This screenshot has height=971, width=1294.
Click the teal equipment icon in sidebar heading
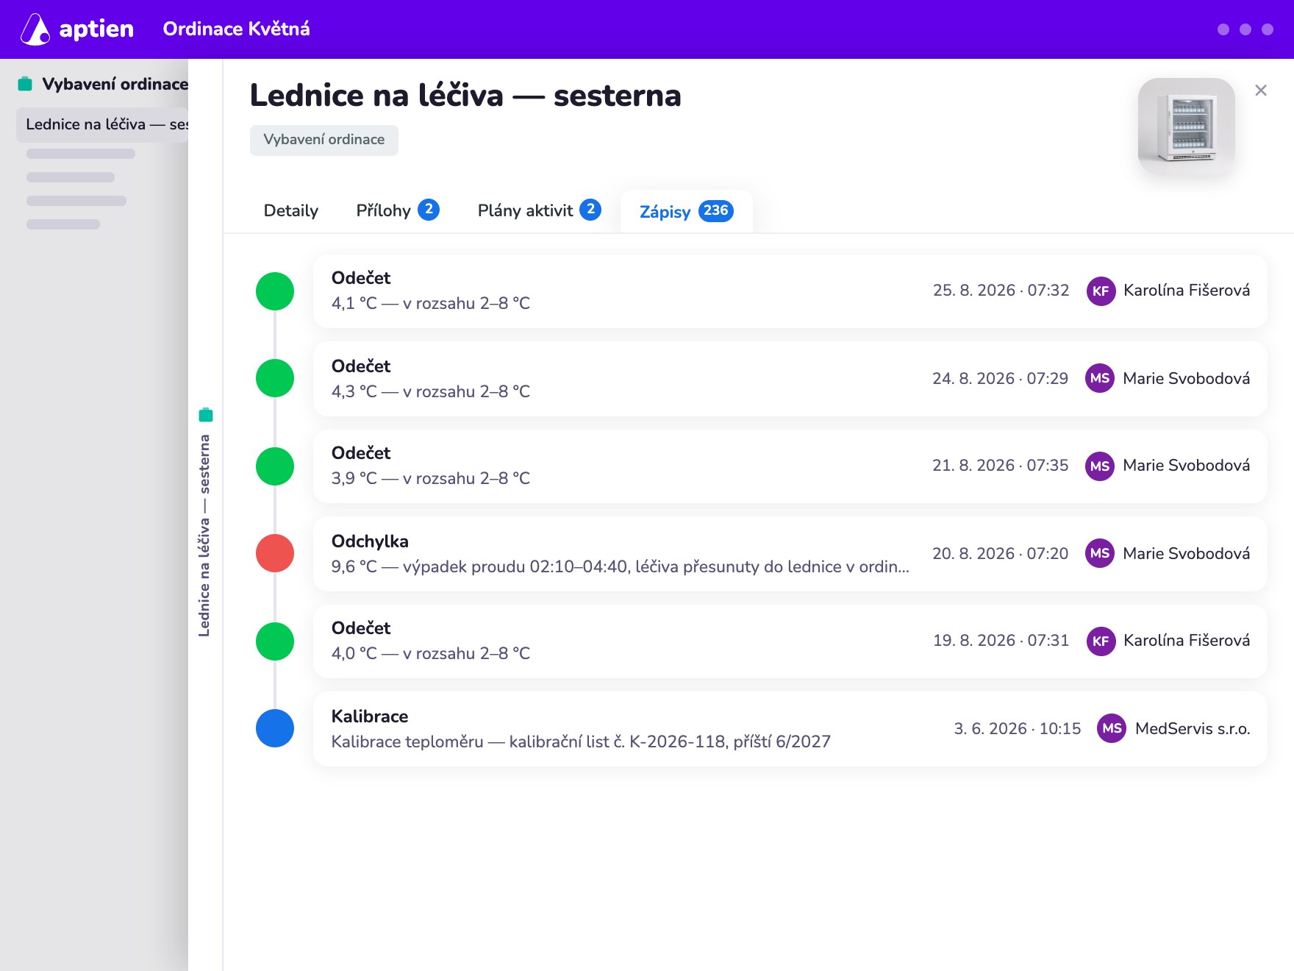coord(25,84)
